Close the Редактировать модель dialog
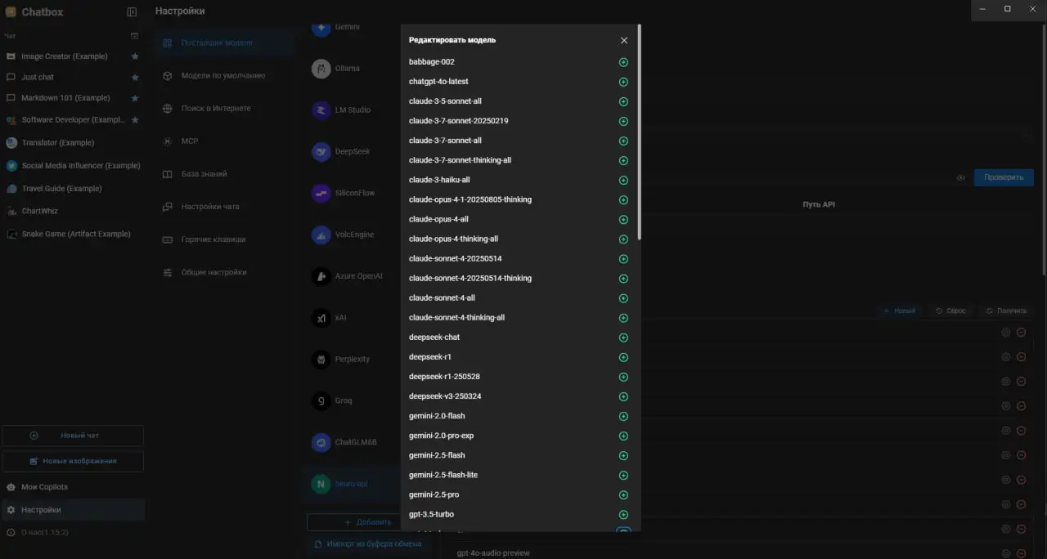The height and width of the screenshot is (559, 1047). click(624, 40)
